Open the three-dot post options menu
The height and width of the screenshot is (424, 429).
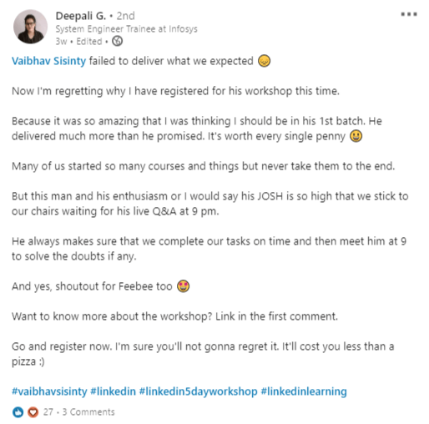[x=409, y=14]
